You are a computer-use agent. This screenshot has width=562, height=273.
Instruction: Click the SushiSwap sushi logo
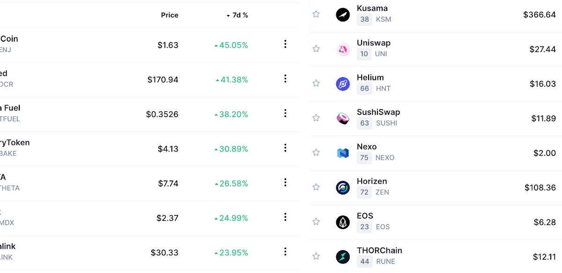coord(342,117)
